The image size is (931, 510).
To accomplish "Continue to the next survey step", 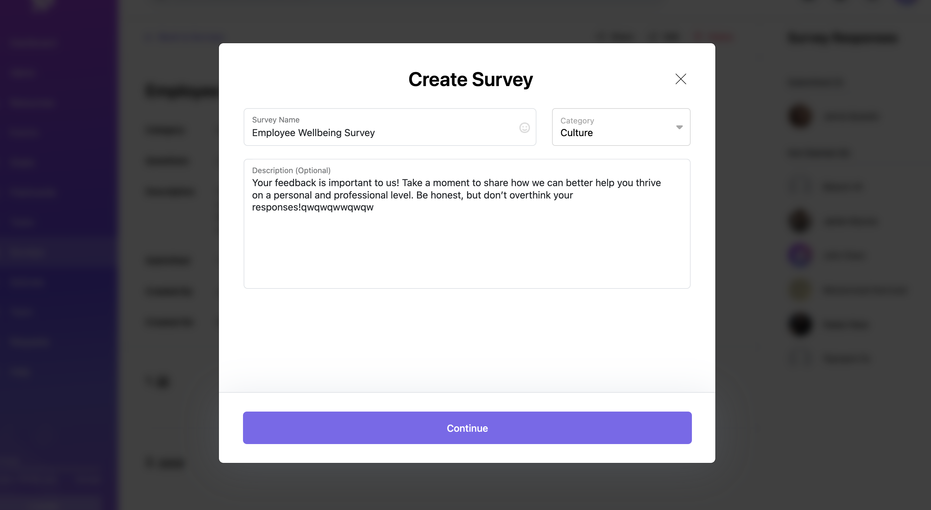I will [x=467, y=428].
